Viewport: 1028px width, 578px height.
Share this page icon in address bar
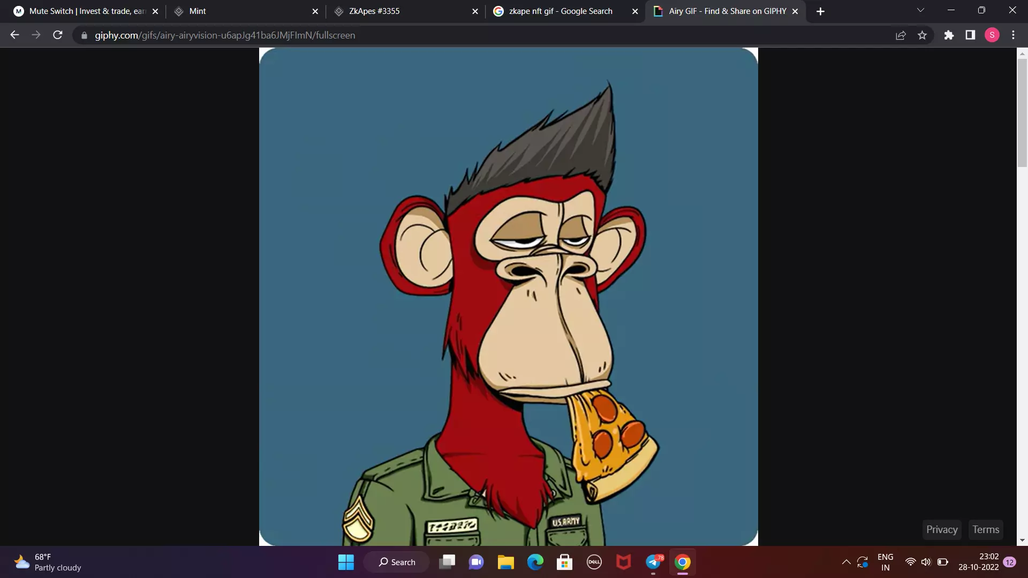click(901, 35)
